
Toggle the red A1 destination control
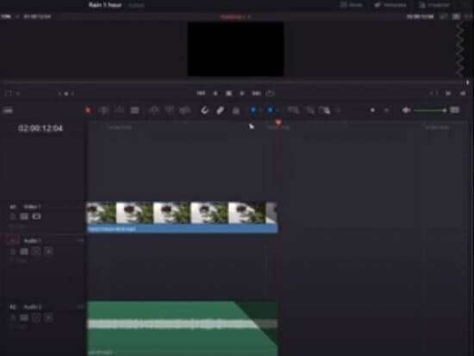(12, 240)
